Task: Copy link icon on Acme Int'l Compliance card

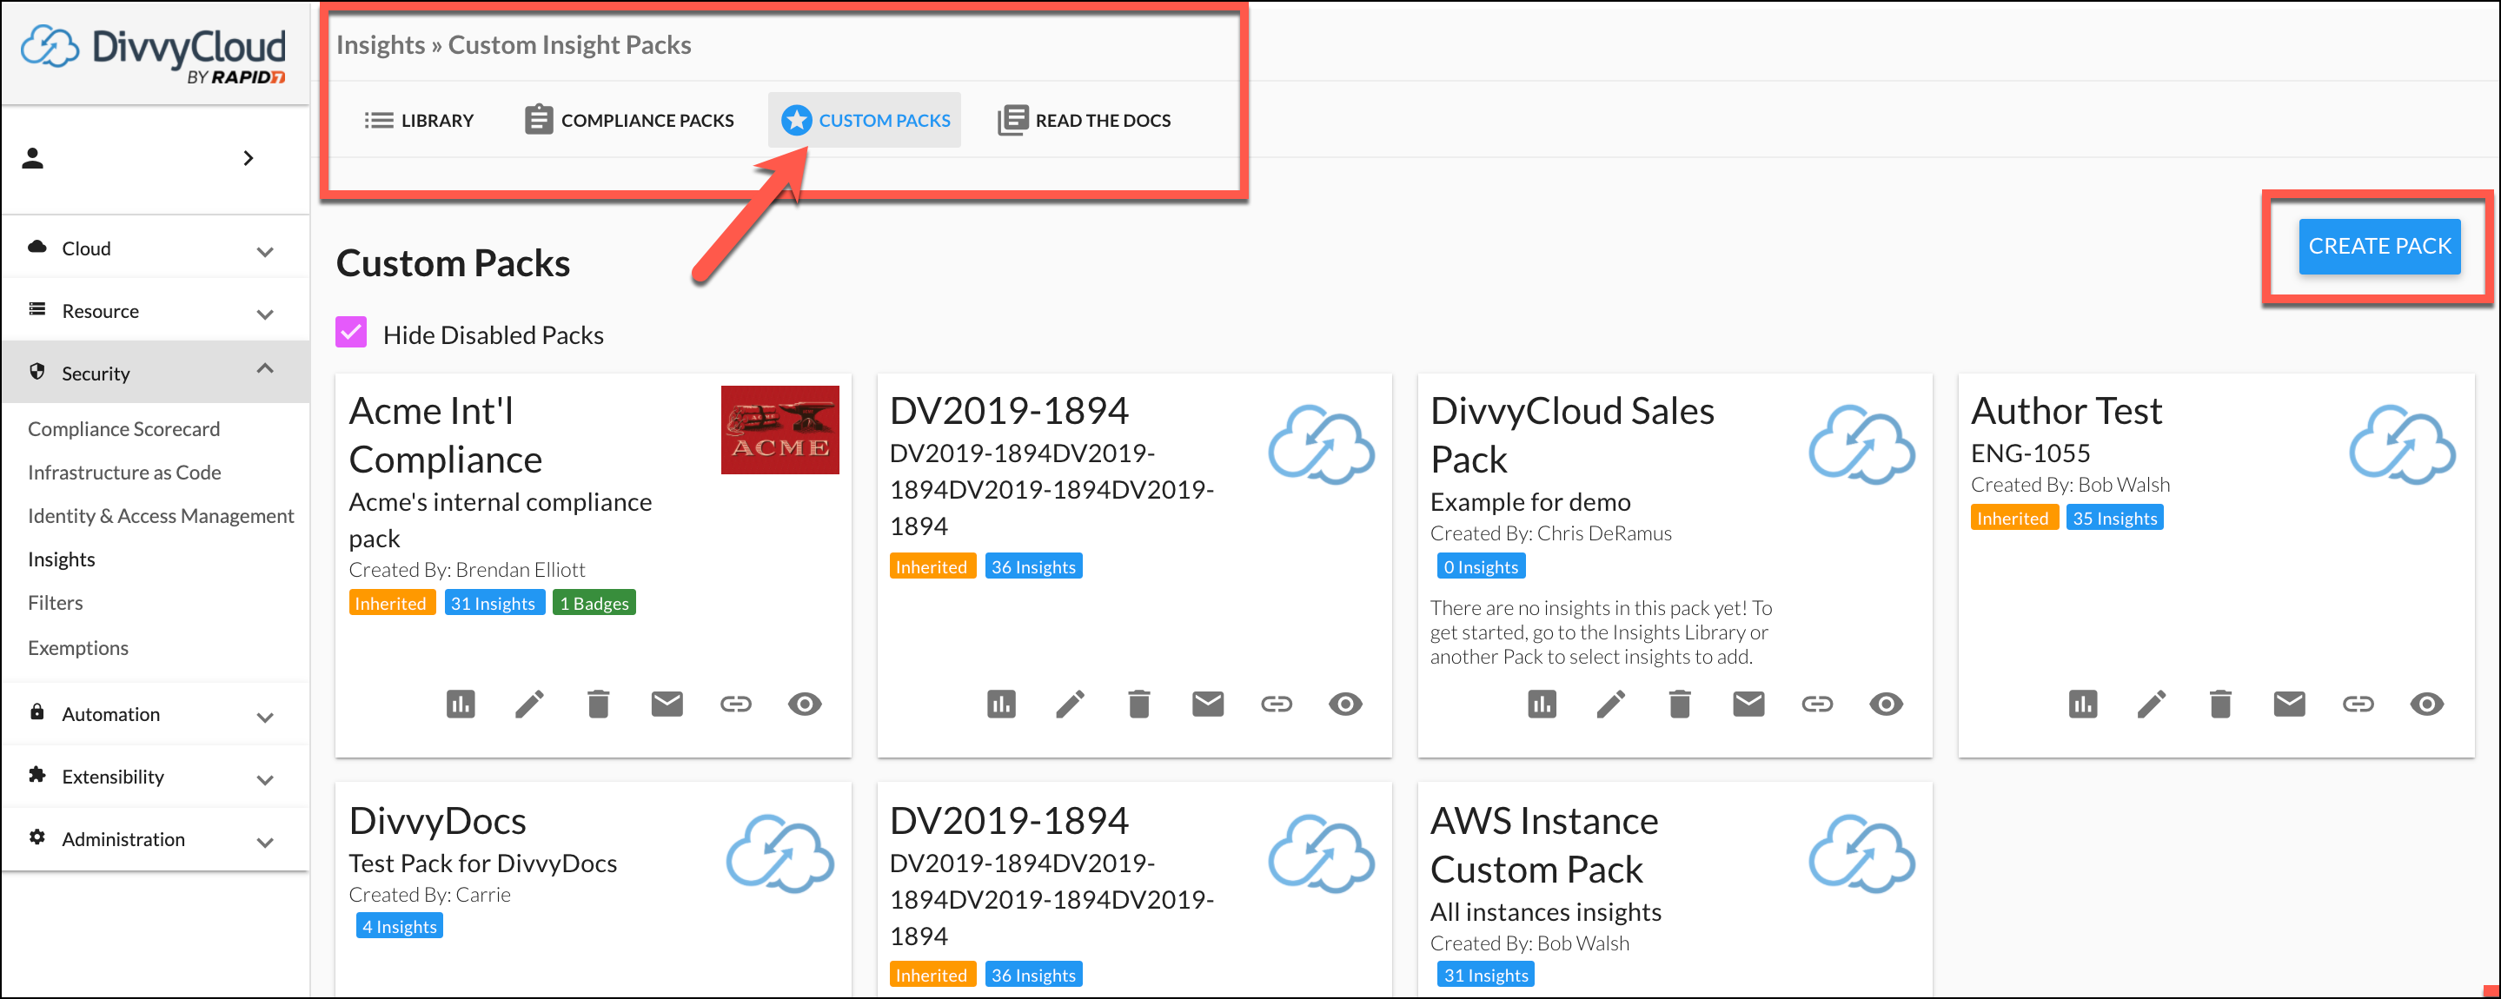Action: click(x=736, y=704)
